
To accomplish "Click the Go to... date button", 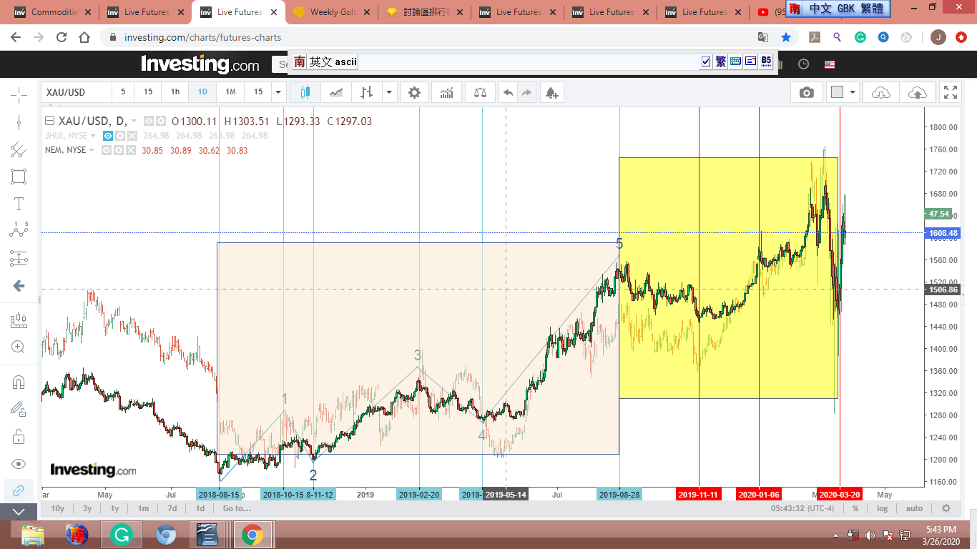I will [237, 508].
